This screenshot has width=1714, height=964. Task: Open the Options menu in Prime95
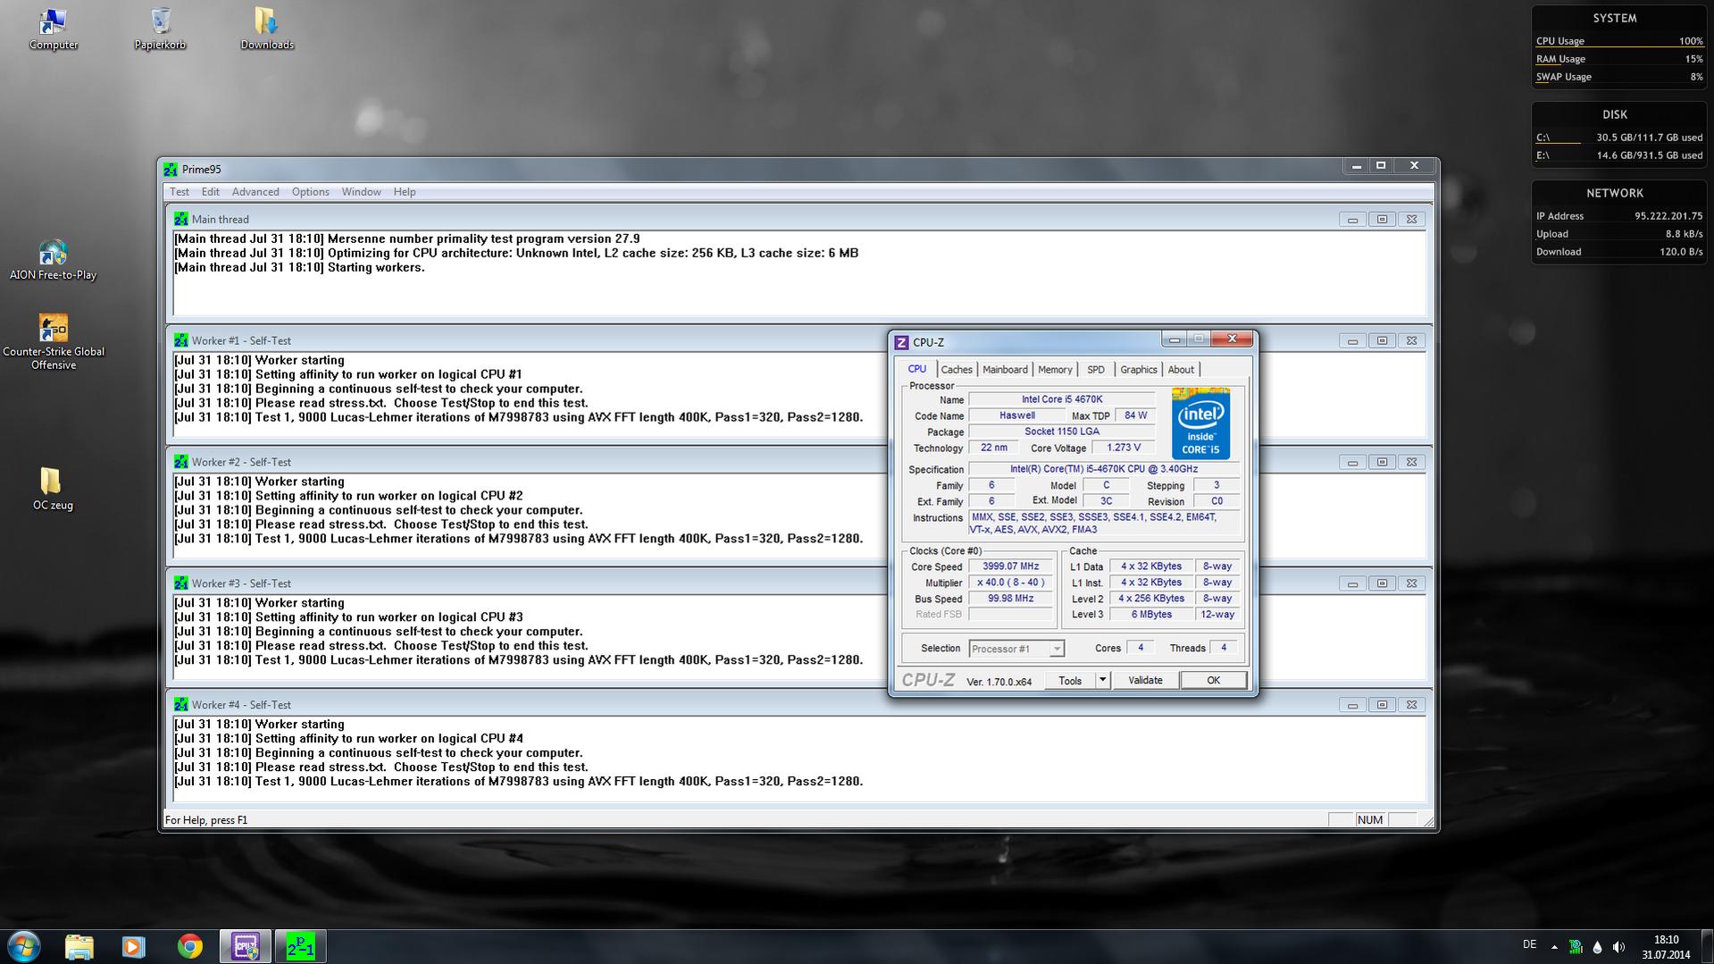click(x=310, y=192)
